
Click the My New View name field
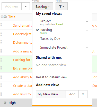coord(51,94)
